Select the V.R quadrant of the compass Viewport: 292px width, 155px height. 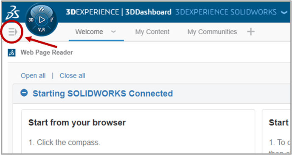[x=41, y=30]
